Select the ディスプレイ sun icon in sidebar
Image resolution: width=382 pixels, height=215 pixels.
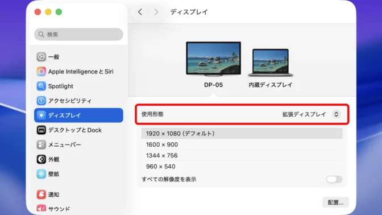pyautogui.click(x=41, y=115)
